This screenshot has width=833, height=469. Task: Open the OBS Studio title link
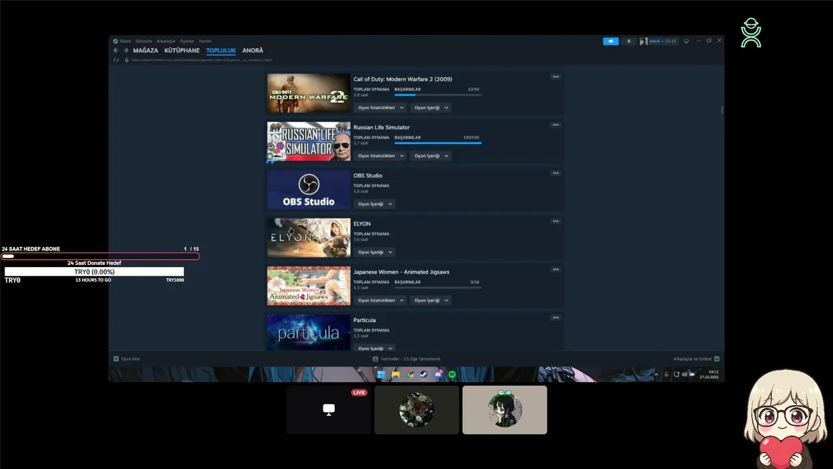click(368, 175)
